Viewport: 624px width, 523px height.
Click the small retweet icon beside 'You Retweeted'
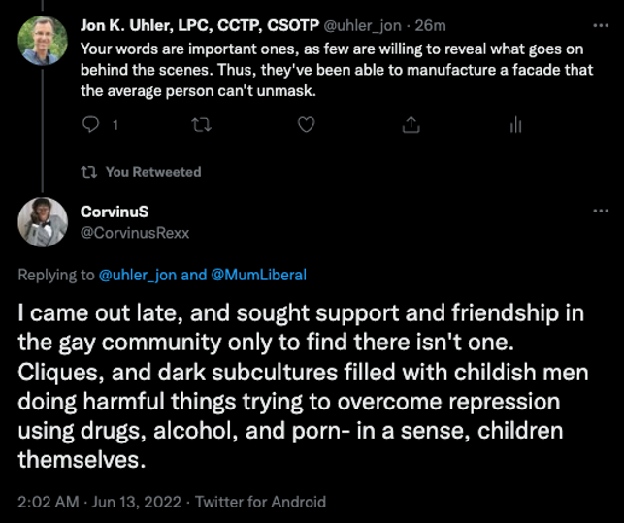(x=89, y=172)
